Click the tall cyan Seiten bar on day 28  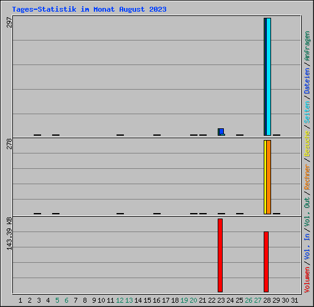click(269, 77)
